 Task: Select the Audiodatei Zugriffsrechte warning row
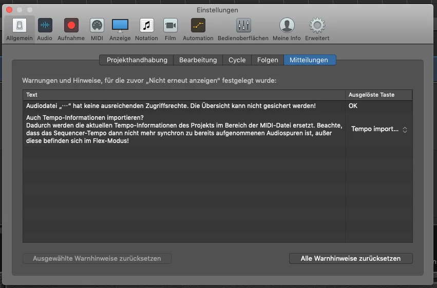(218, 106)
